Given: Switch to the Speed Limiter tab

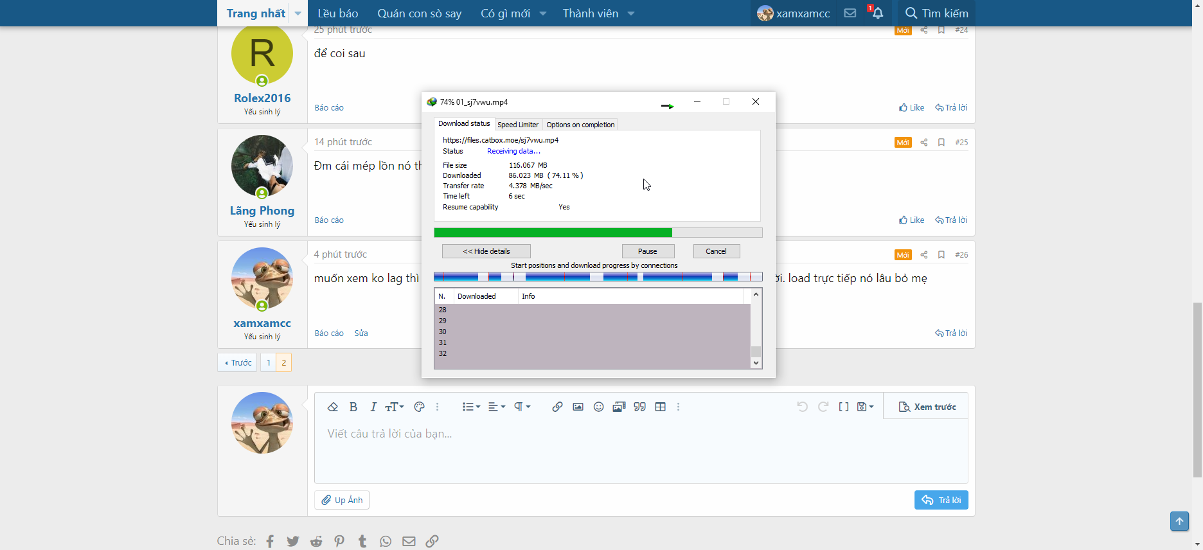Looking at the screenshot, I should coord(517,125).
